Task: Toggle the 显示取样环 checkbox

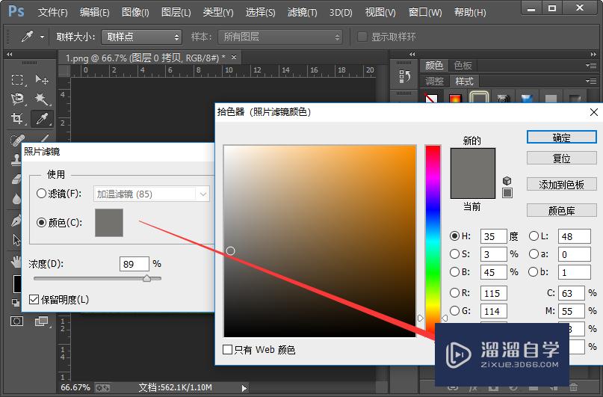Action: (x=362, y=37)
